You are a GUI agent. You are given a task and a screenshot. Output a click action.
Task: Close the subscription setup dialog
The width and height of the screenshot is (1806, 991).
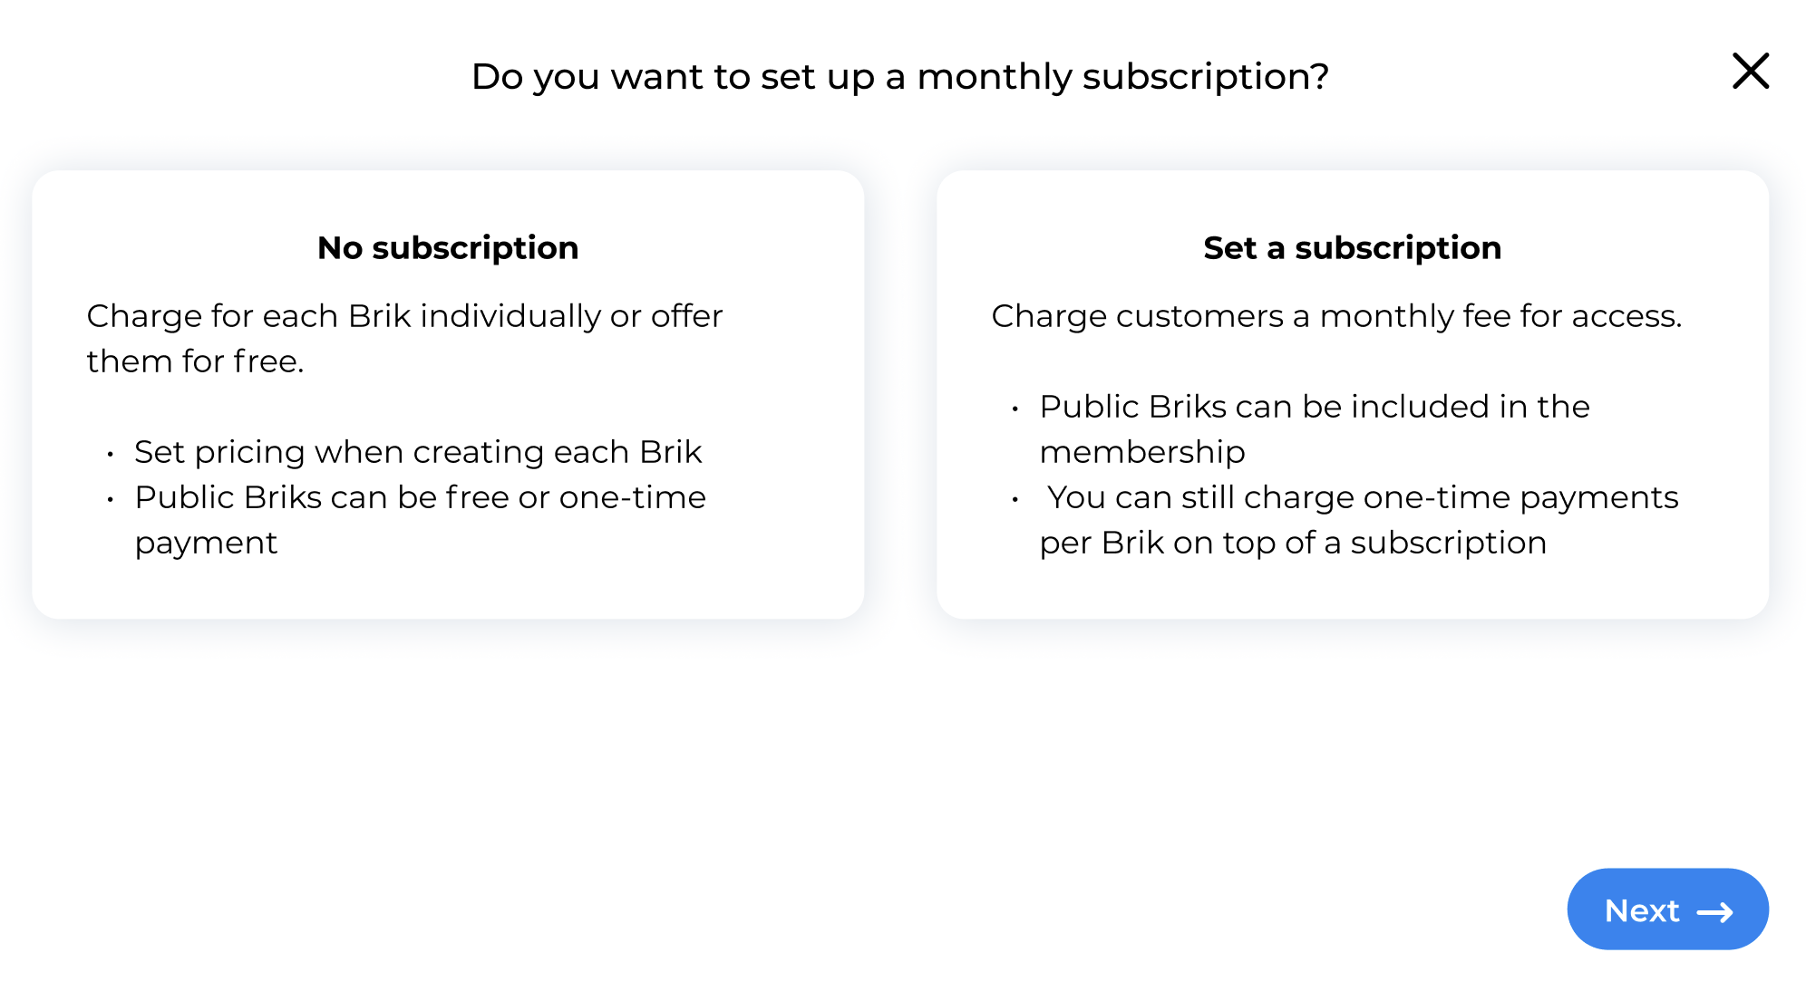(x=1750, y=72)
